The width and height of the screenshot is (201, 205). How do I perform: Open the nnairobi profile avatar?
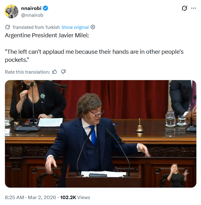click(x=11, y=11)
